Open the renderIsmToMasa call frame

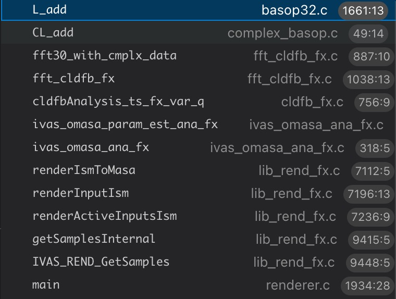click(84, 170)
